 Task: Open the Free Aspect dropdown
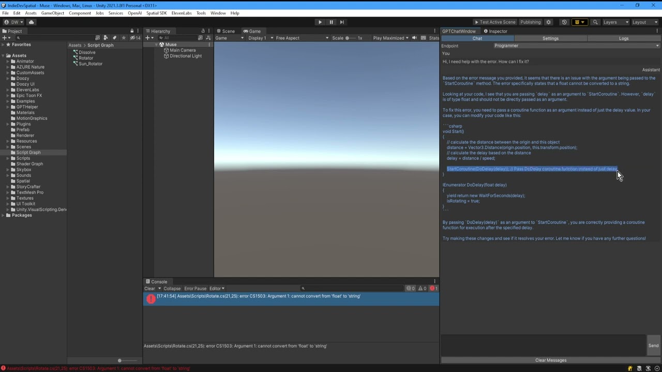tap(302, 38)
